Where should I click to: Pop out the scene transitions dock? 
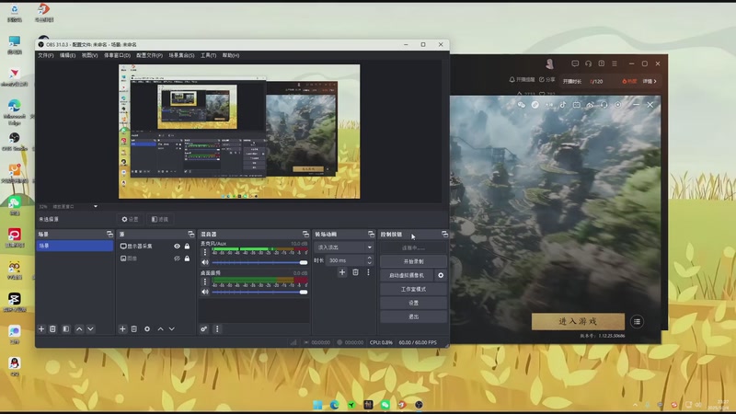click(372, 234)
